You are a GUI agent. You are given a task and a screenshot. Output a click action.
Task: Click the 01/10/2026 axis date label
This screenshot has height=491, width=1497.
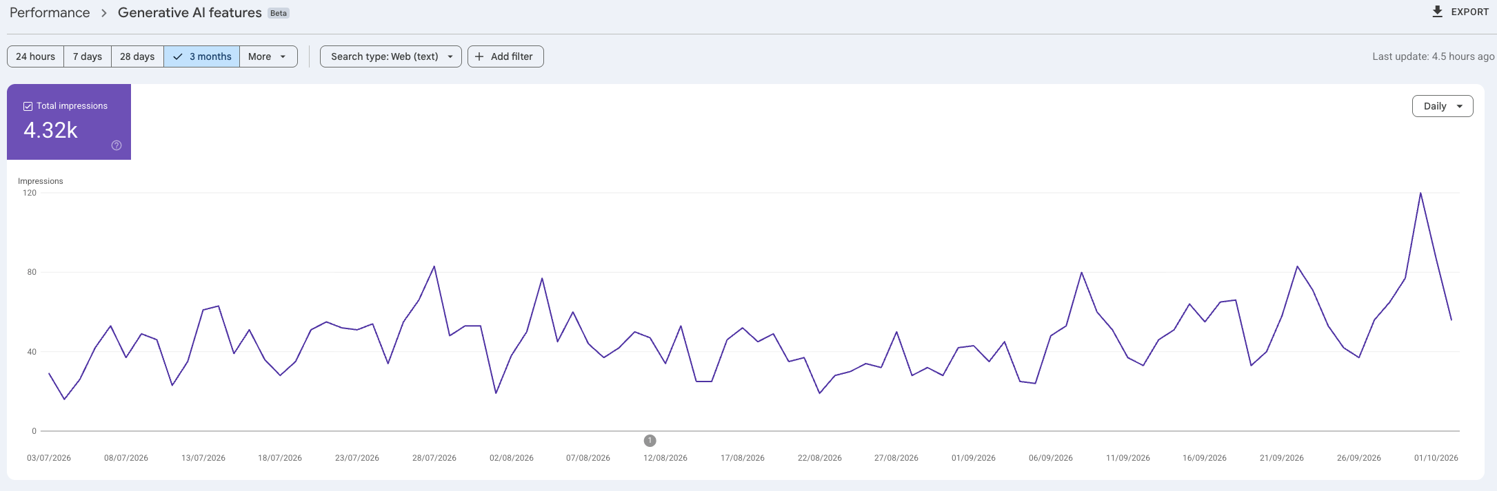[x=1436, y=458]
